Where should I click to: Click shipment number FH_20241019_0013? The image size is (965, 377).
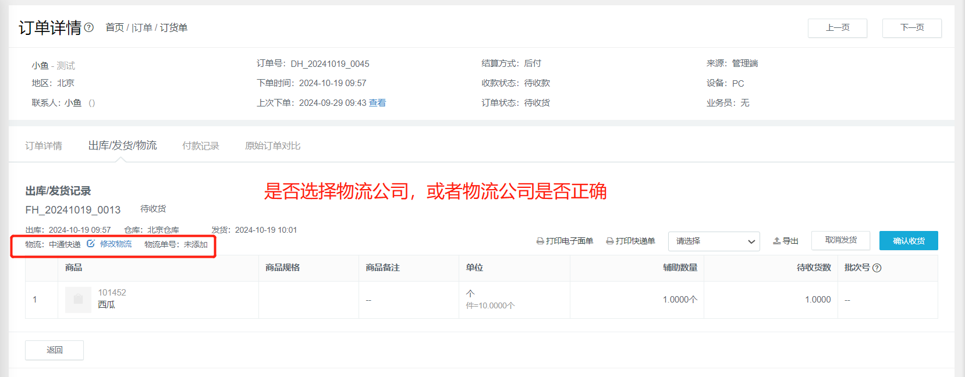pyautogui.click(x=73, y=209)
